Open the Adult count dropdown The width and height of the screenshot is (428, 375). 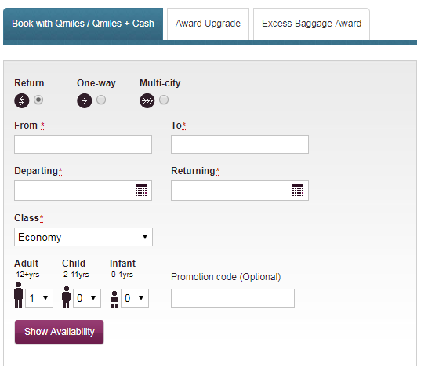coord(39,298)
